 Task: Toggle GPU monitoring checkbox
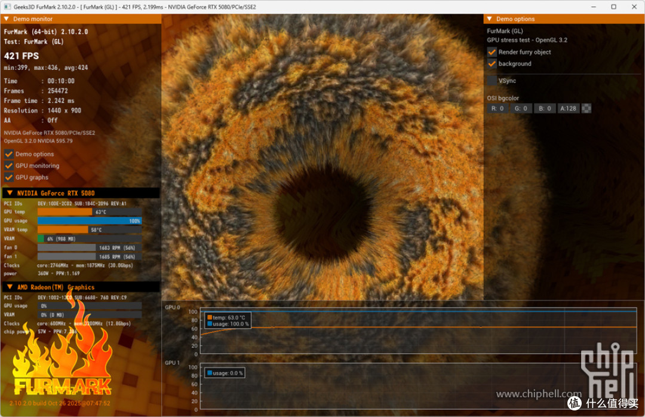tap(8, 165)
